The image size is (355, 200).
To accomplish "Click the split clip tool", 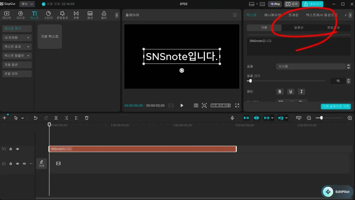I will 56,118.
